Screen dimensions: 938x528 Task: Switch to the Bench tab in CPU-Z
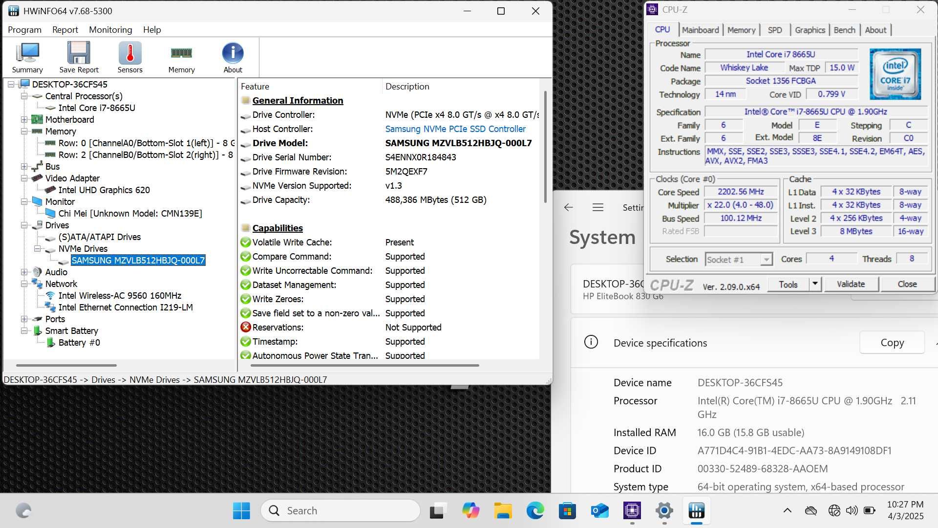coord(844,30)
